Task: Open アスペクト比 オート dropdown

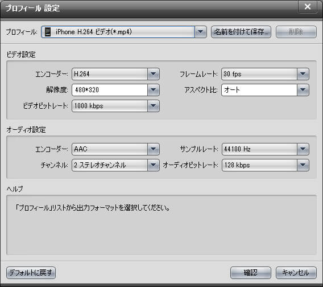Action: [x=303, y=90]
